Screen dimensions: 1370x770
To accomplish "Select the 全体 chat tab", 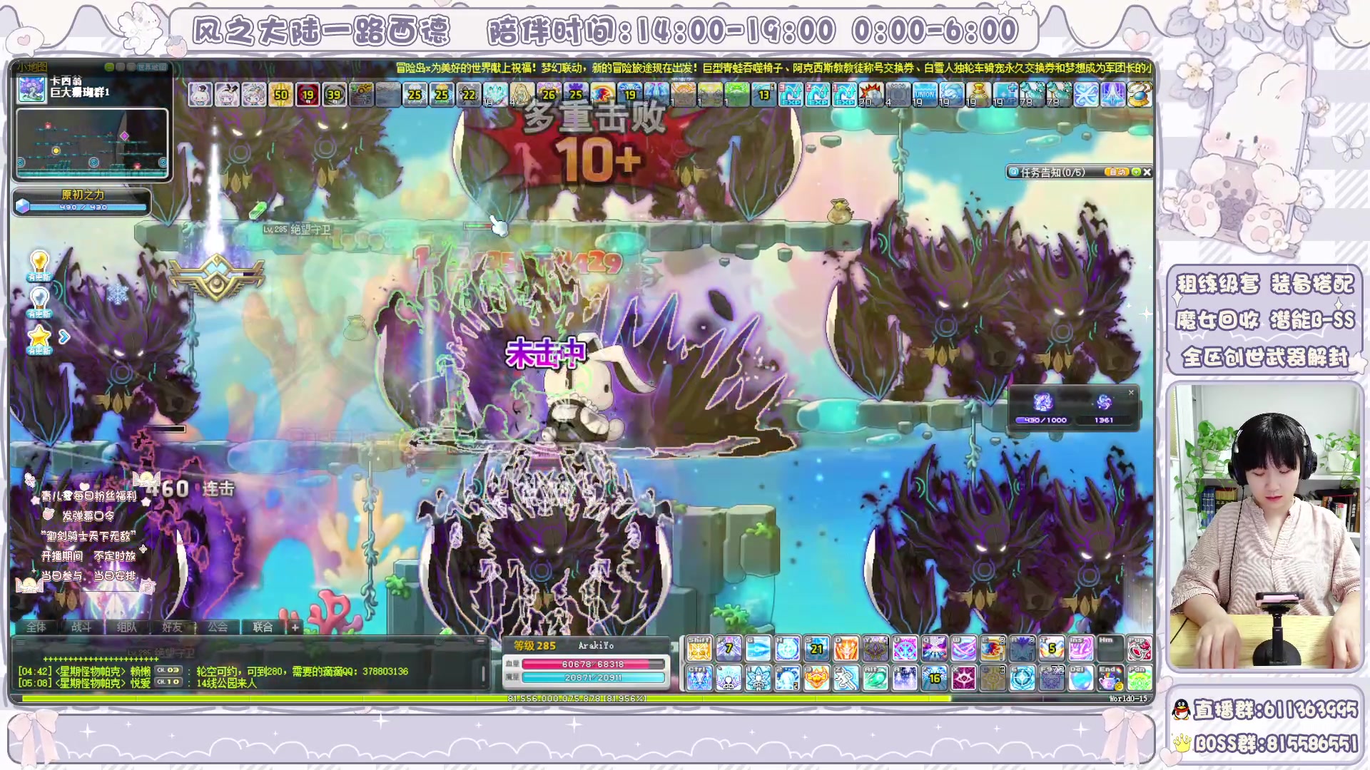I will (36, 627).
